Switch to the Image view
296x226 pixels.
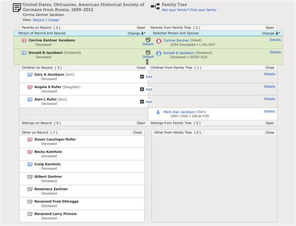click(54, 20)
